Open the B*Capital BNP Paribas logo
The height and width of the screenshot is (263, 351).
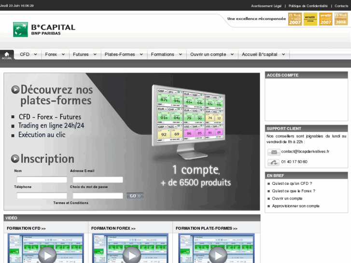point(44,29)
